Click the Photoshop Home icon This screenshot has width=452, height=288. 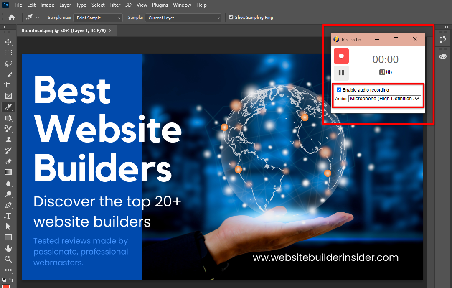click(12, 18)
